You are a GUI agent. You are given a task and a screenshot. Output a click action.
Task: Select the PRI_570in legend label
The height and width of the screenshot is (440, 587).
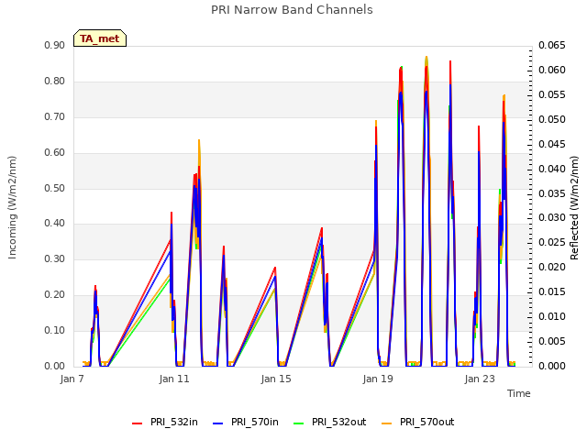point(255,422)
